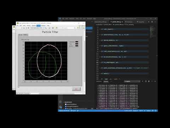The height and width of the screenshot is (128, 170).
Task: Expand folded def pf_localization function
Action: [x=100, y=57]
